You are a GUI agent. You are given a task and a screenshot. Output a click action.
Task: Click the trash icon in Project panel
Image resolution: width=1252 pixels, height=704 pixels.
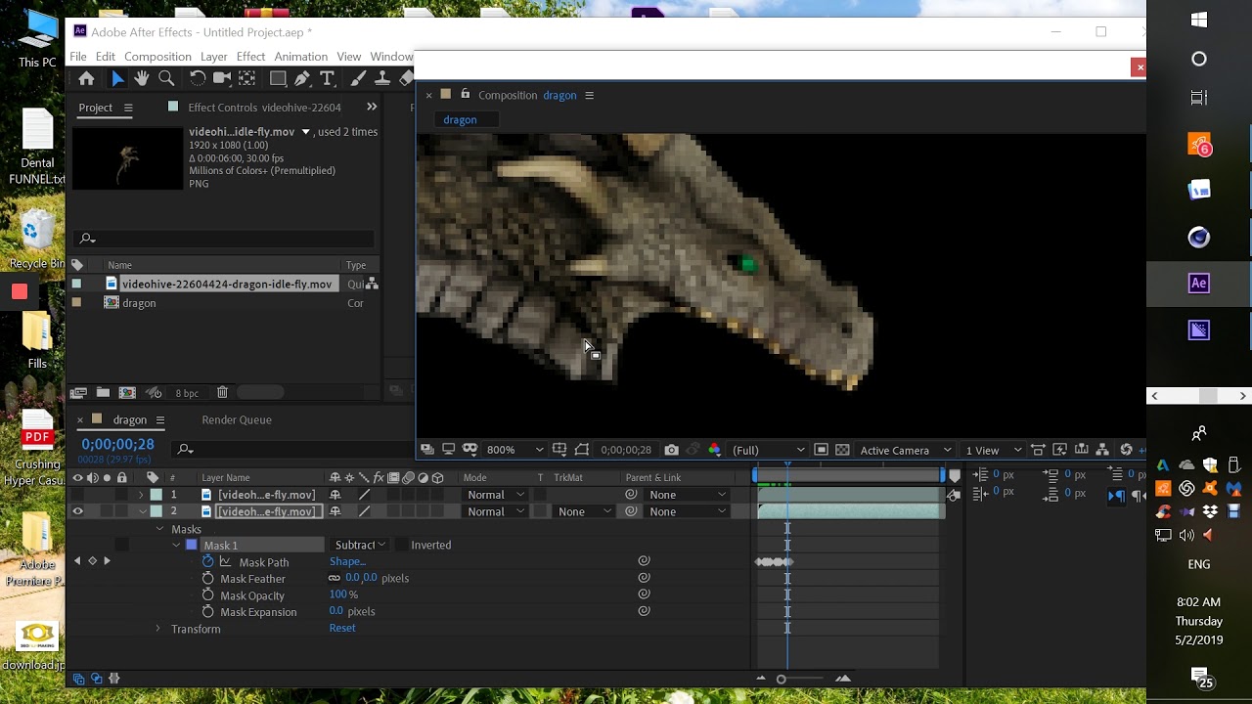point(222,392)
